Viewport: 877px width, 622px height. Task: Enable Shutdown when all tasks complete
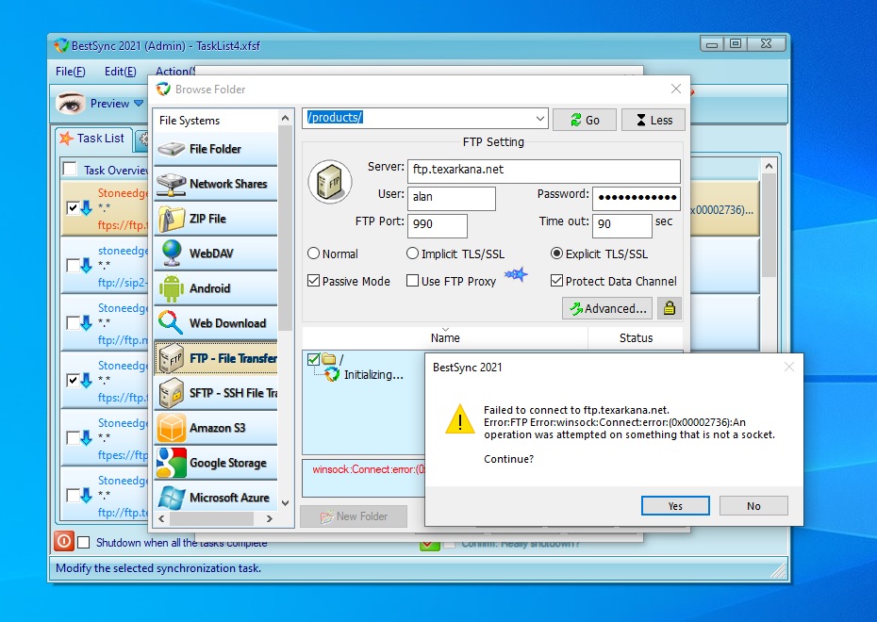point(83,542)
